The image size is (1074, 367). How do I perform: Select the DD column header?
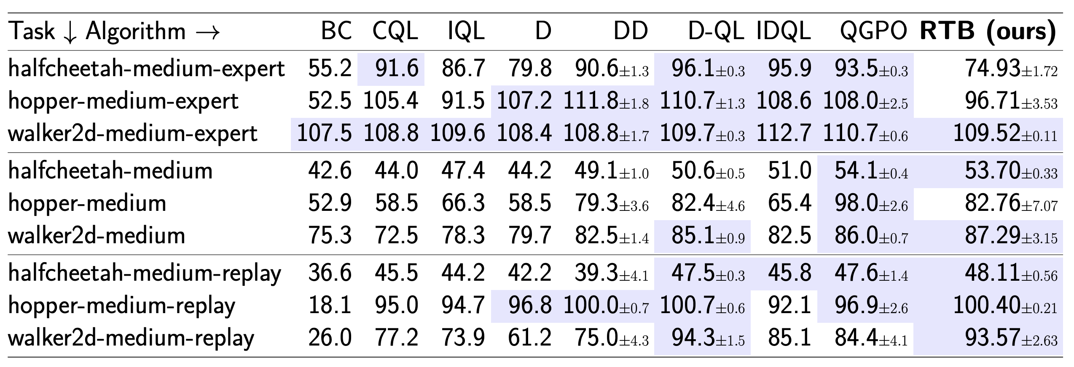[631, 31]
